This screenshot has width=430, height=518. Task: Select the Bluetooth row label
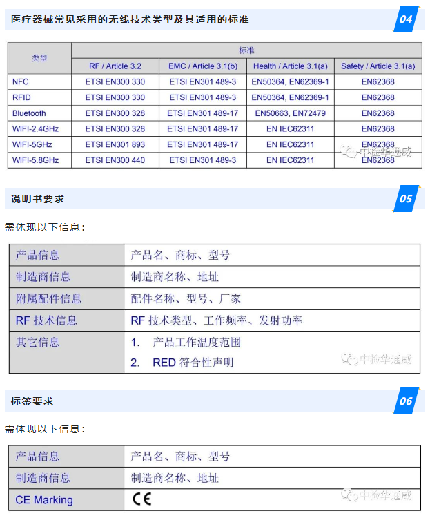tap(29, 113)
